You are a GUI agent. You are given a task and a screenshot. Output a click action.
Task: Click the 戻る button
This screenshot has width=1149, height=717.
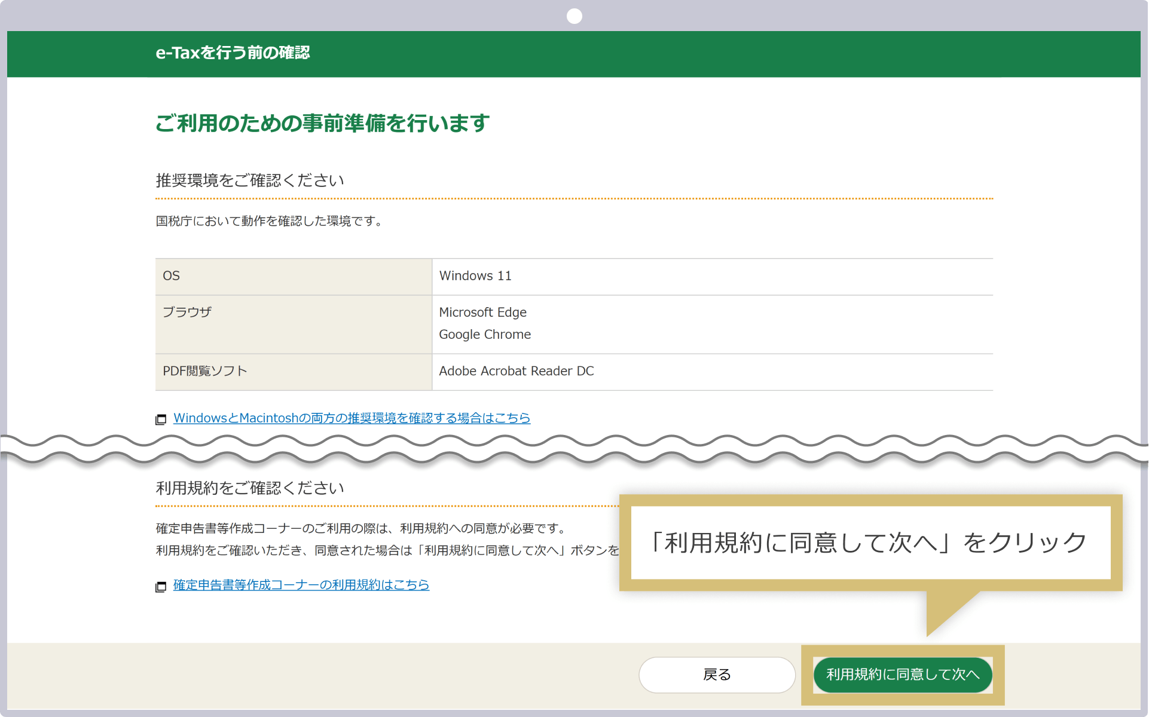[717, 675]
